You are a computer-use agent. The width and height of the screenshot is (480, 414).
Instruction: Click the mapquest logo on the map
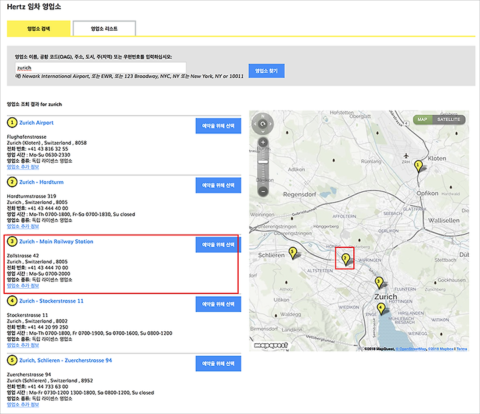[x=271, y=345]
